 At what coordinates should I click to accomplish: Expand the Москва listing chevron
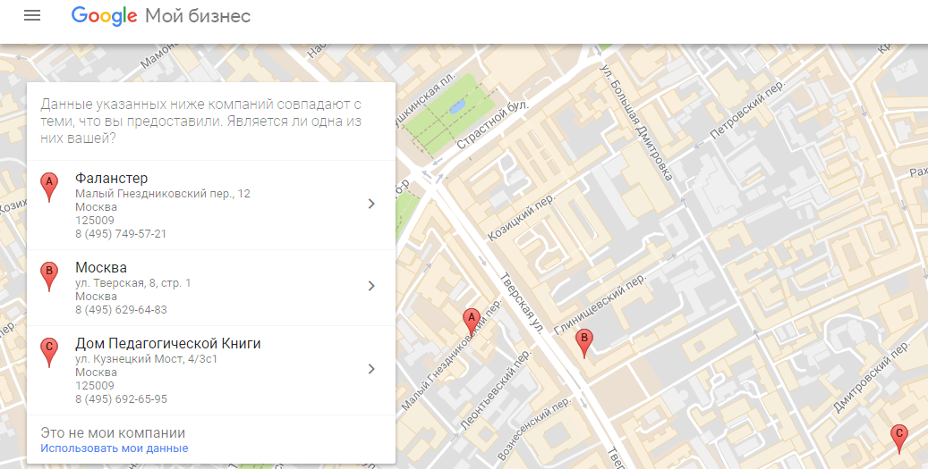pyautogui.click(x=371, y=286)
